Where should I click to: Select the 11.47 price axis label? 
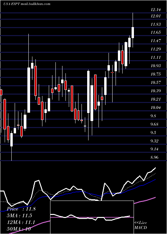pos(156,40)
